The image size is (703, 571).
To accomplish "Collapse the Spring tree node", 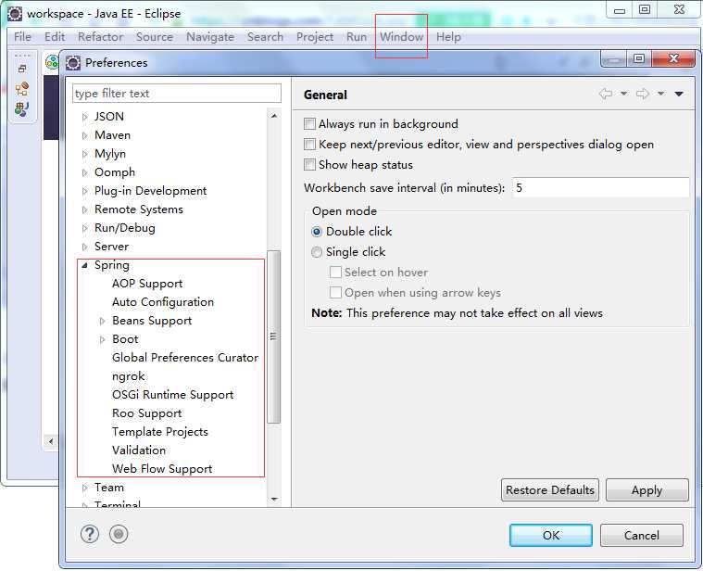I will [x=84, y=265].
